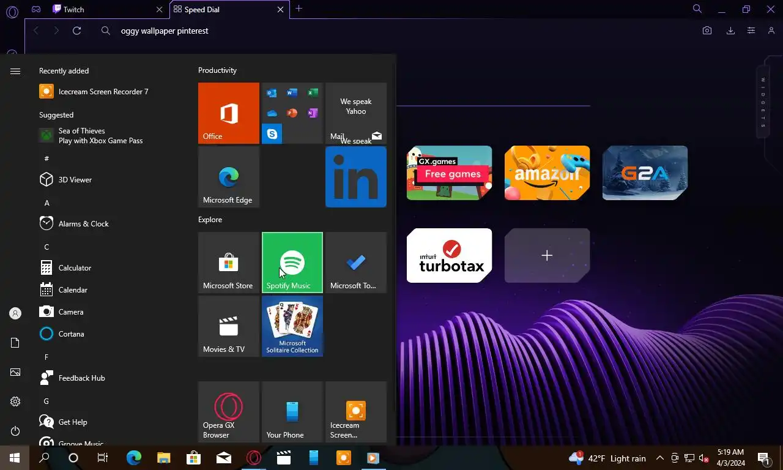The width and height of the screenshot is (783, 470).
Task: Open Settings gear in Start sidebar
Action: tap(15, 401)
